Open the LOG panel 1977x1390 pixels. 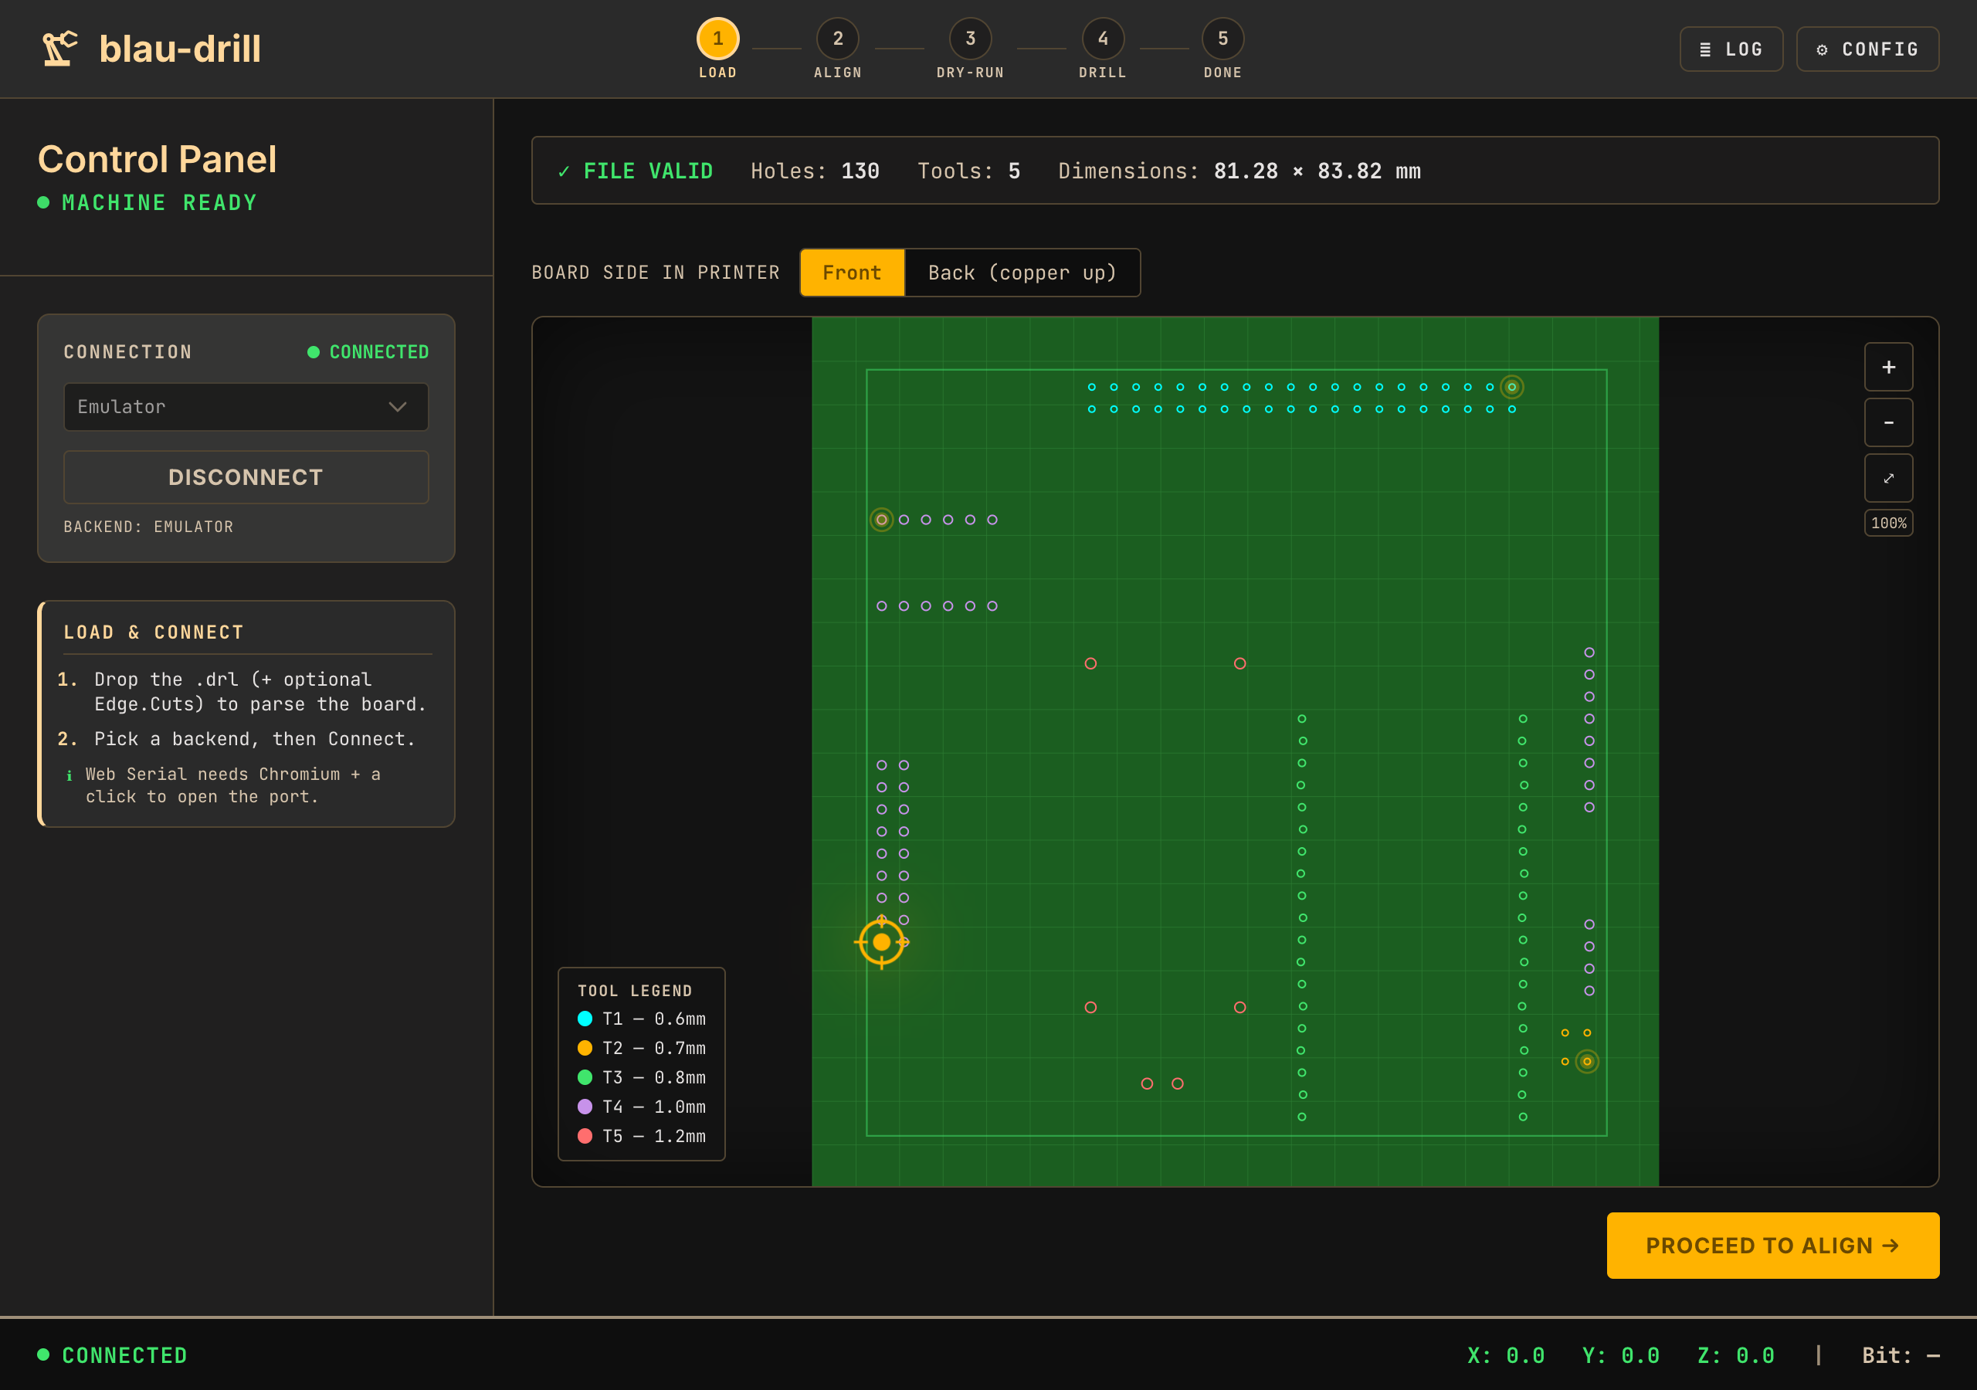(x=1731, y=49)
